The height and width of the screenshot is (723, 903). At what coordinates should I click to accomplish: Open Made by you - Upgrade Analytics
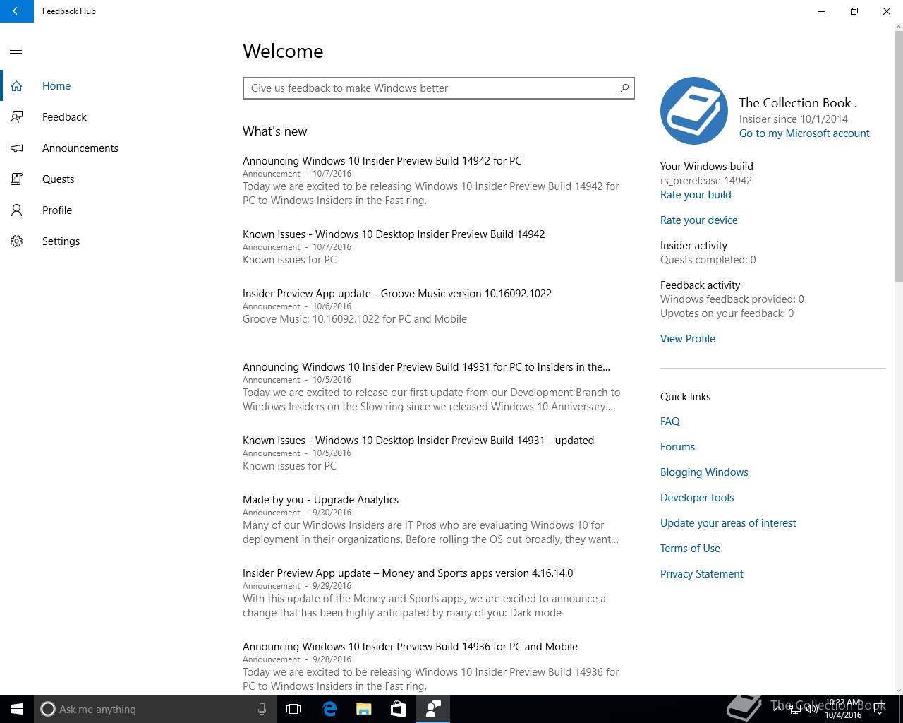tap(320, 500)
